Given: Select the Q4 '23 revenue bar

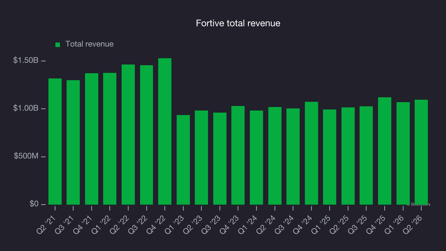Looking at the screenshot, I should tap(238, 155).
